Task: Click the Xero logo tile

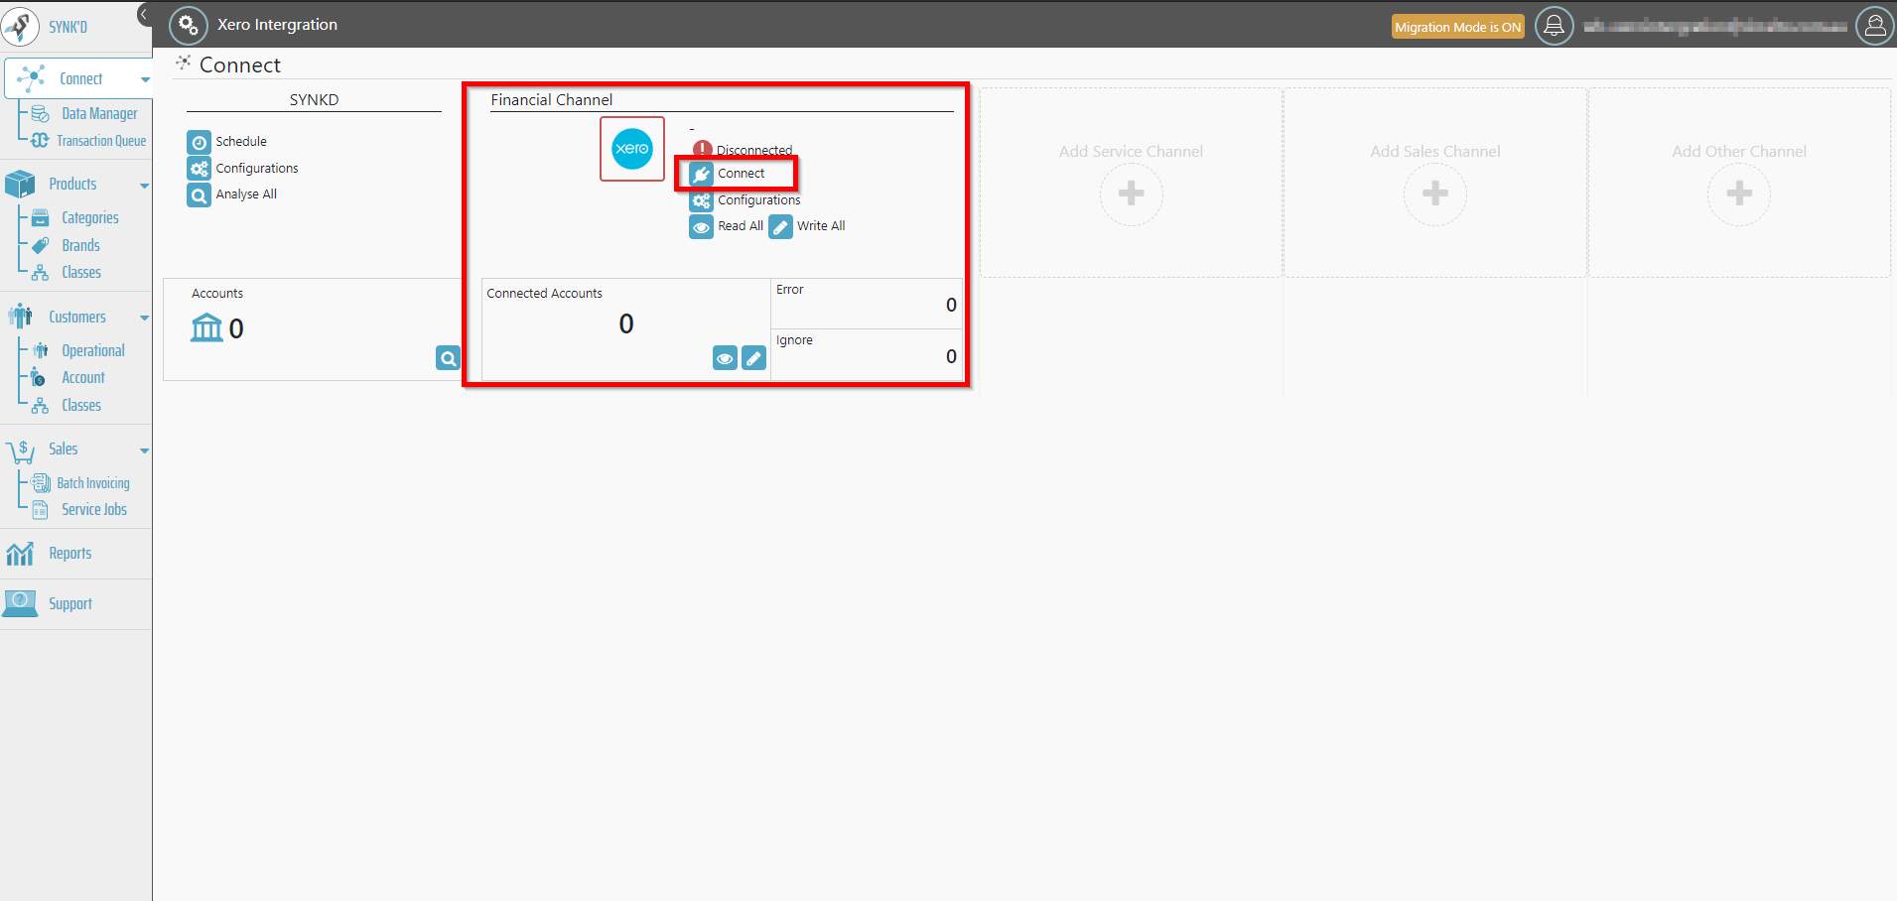Action: click(x=632, y=149)
